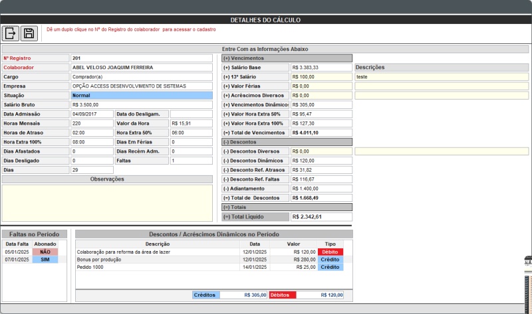Screen dimensions: 532x314
Task: Toggle the SIM abonado cell for 07/01/2025
Action: [x=45, y=260]
